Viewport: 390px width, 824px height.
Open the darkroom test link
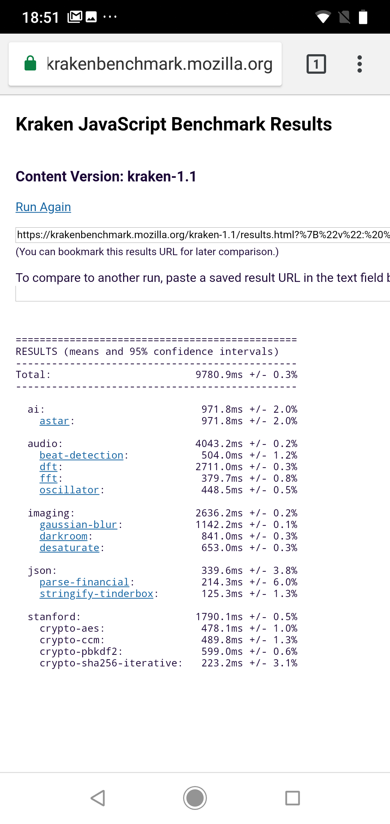click(64, 536)
